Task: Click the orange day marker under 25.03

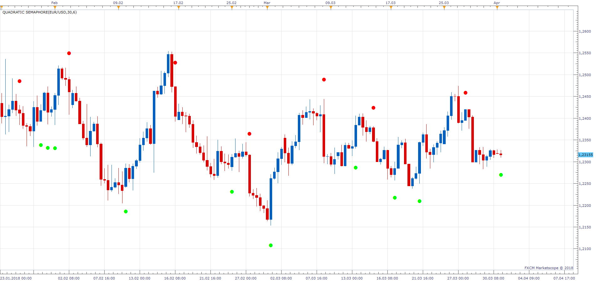Action: (x=444, y=8)
